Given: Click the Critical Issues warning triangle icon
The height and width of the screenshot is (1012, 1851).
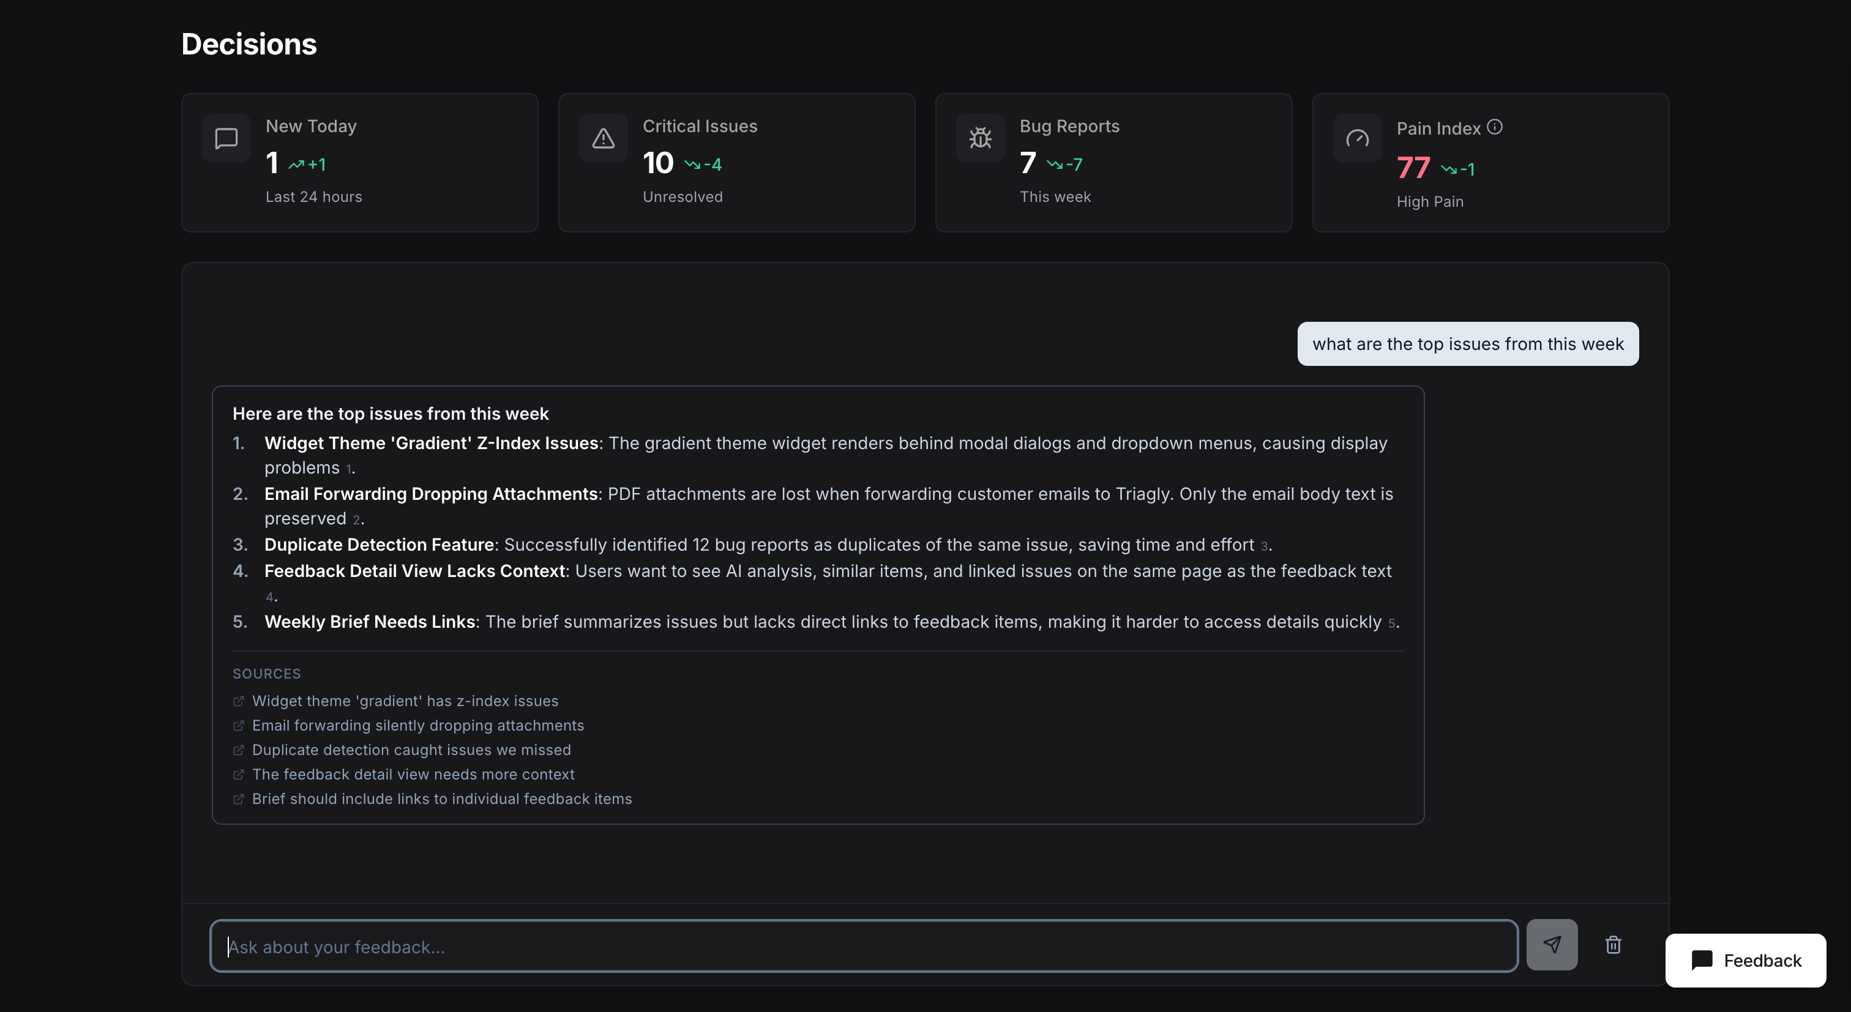Looking at the screenshot, I should point(603,138).
